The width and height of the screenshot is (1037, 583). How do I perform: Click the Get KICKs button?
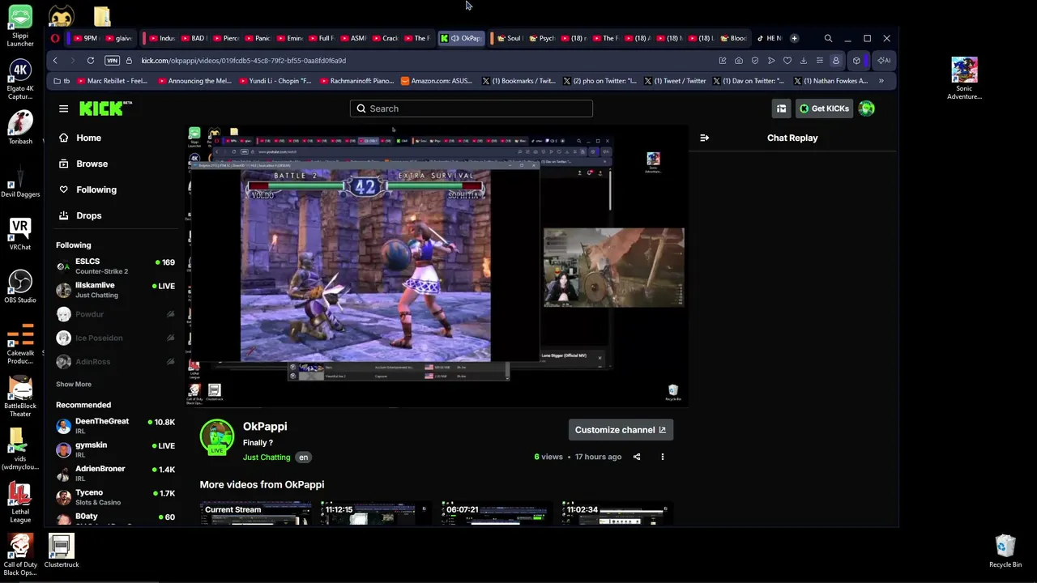[824, 109]
